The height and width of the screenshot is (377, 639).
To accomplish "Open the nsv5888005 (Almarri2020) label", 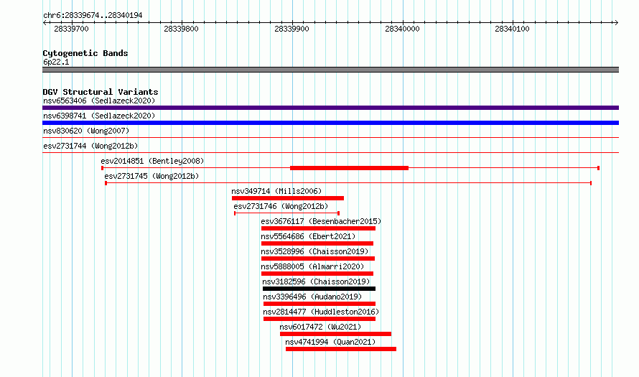I will [x=312, y=266].
